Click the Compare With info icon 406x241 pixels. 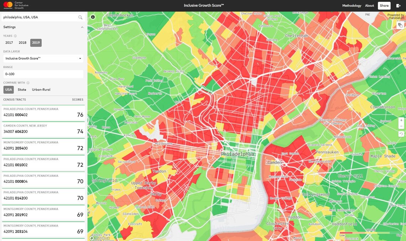point(28,83)
